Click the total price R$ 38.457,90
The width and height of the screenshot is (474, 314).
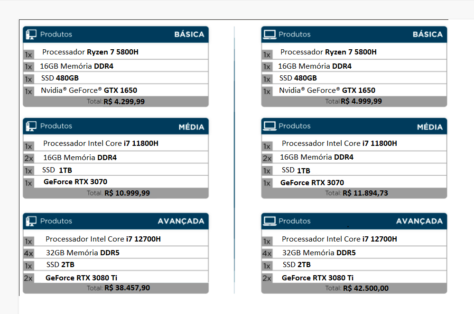[127, 288]
